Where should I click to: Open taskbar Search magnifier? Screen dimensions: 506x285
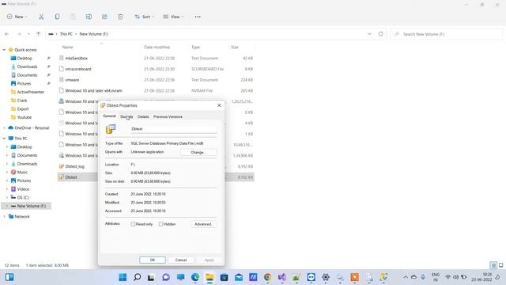(x=137, y=277)
